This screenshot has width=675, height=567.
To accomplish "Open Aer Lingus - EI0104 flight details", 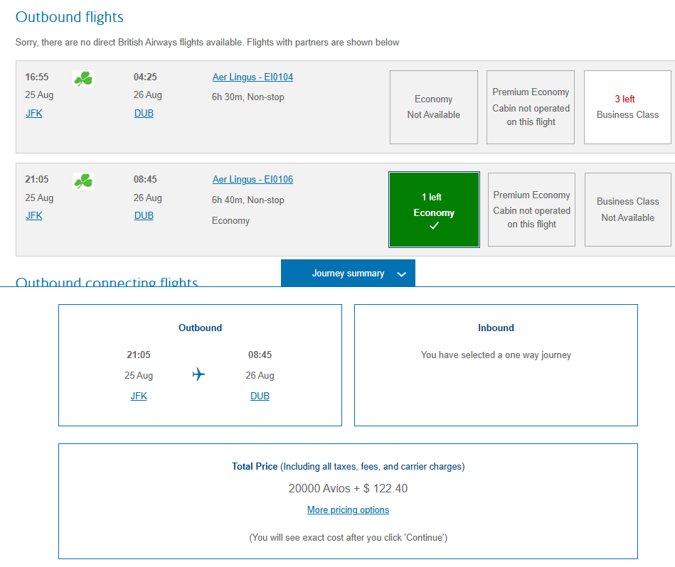I will coord(253,77).
